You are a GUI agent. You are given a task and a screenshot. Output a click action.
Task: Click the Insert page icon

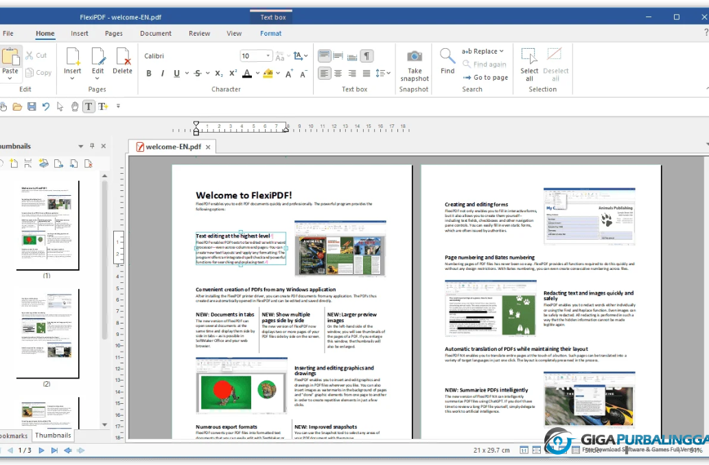[72, 56]
